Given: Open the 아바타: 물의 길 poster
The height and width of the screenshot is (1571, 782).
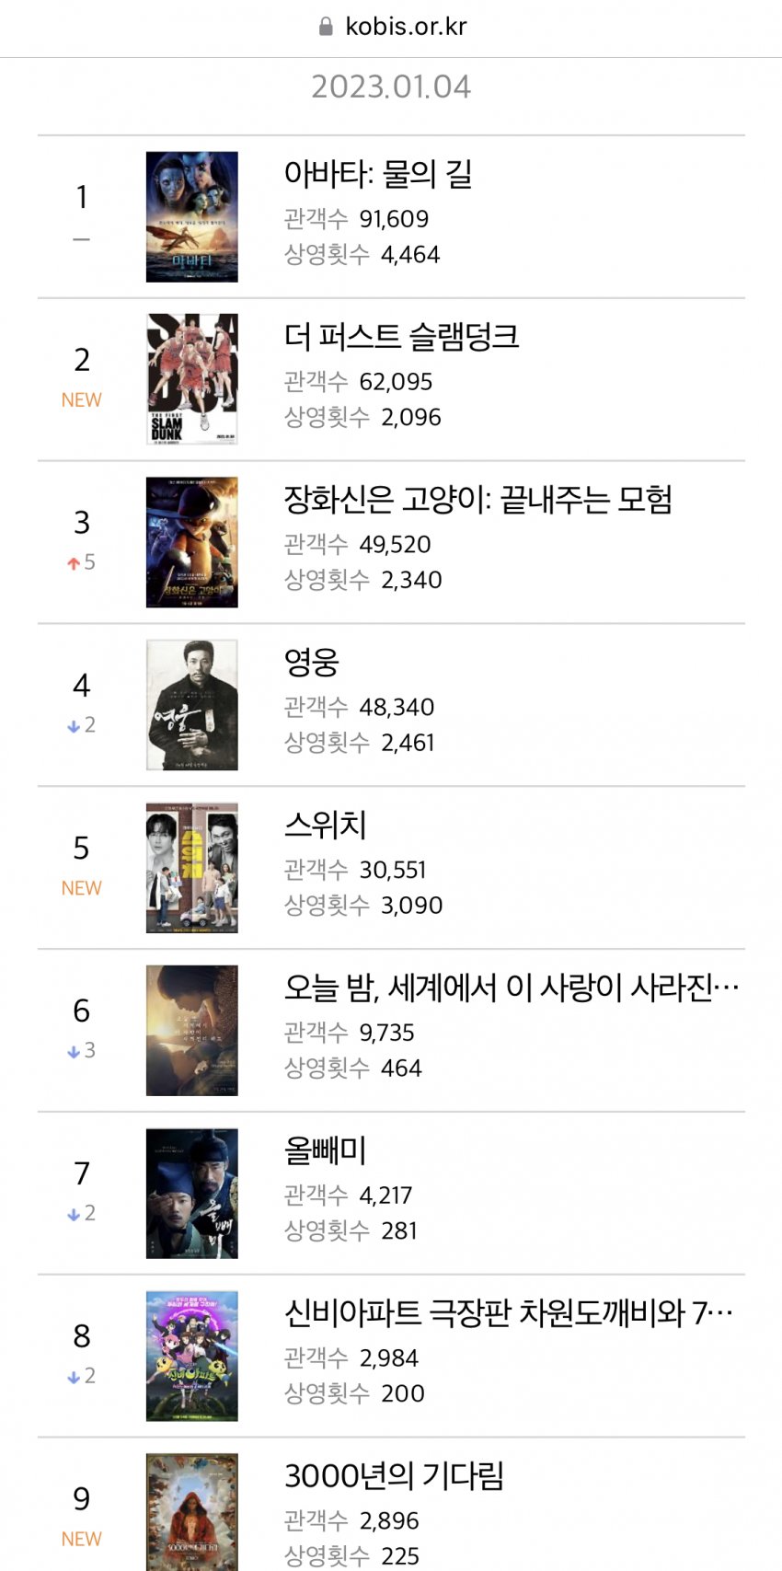Looking at the screenshot, I should click(x=191, y=217).
